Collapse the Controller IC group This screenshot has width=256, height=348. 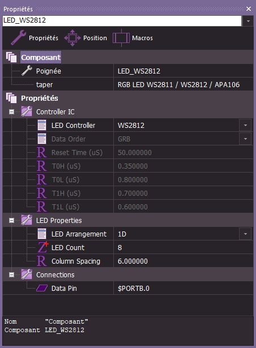pyautogui.click(x=11, y=112)
